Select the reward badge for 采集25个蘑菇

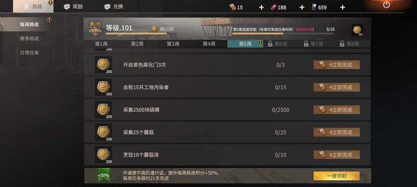103,133
